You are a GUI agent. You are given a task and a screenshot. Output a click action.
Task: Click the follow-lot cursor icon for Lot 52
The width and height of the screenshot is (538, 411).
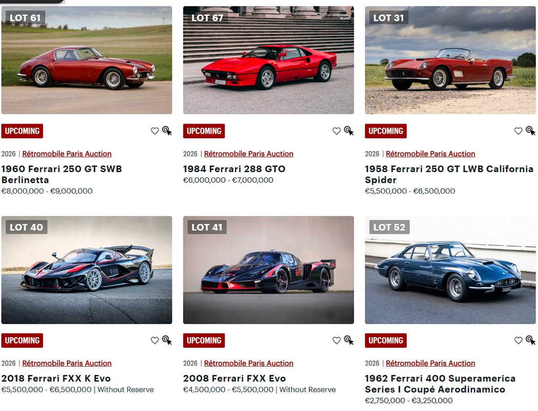(531, 340)
